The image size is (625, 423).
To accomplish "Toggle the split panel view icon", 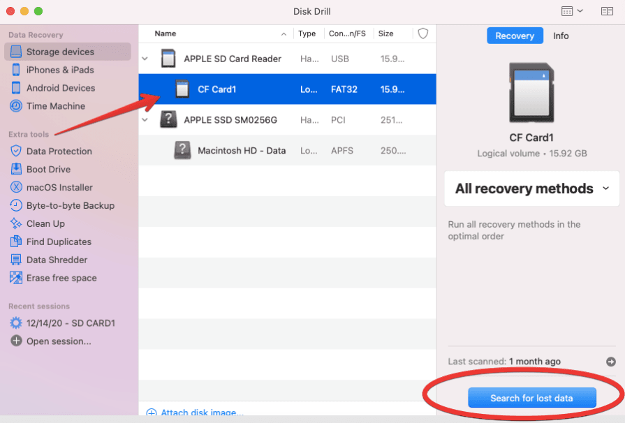I will point(607,11).
